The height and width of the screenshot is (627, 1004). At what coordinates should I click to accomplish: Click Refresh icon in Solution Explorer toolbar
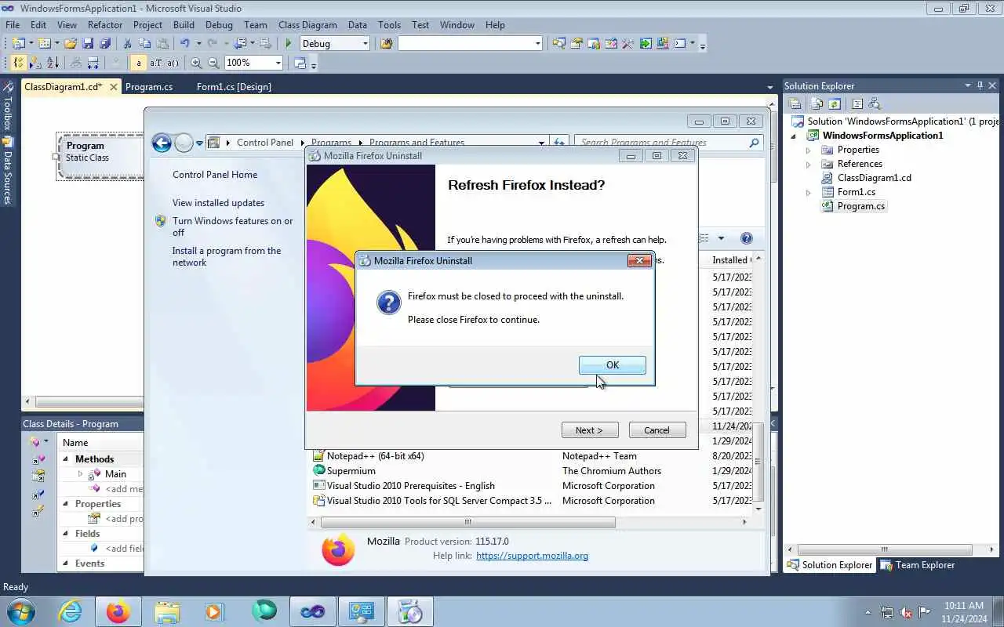(835, 103)
